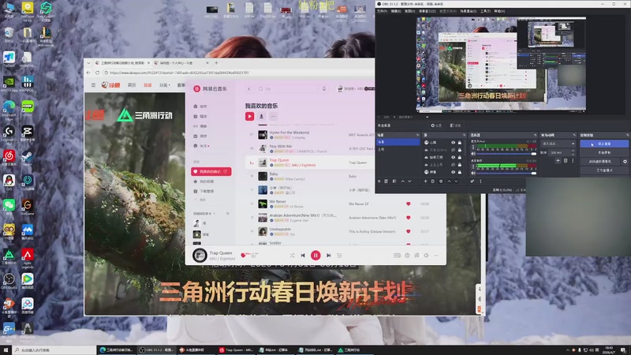Image resolution: width=631 pixels, height=355 pixels.
Task: Toggle lock on first OBS source
Action: tap(460, 143)
